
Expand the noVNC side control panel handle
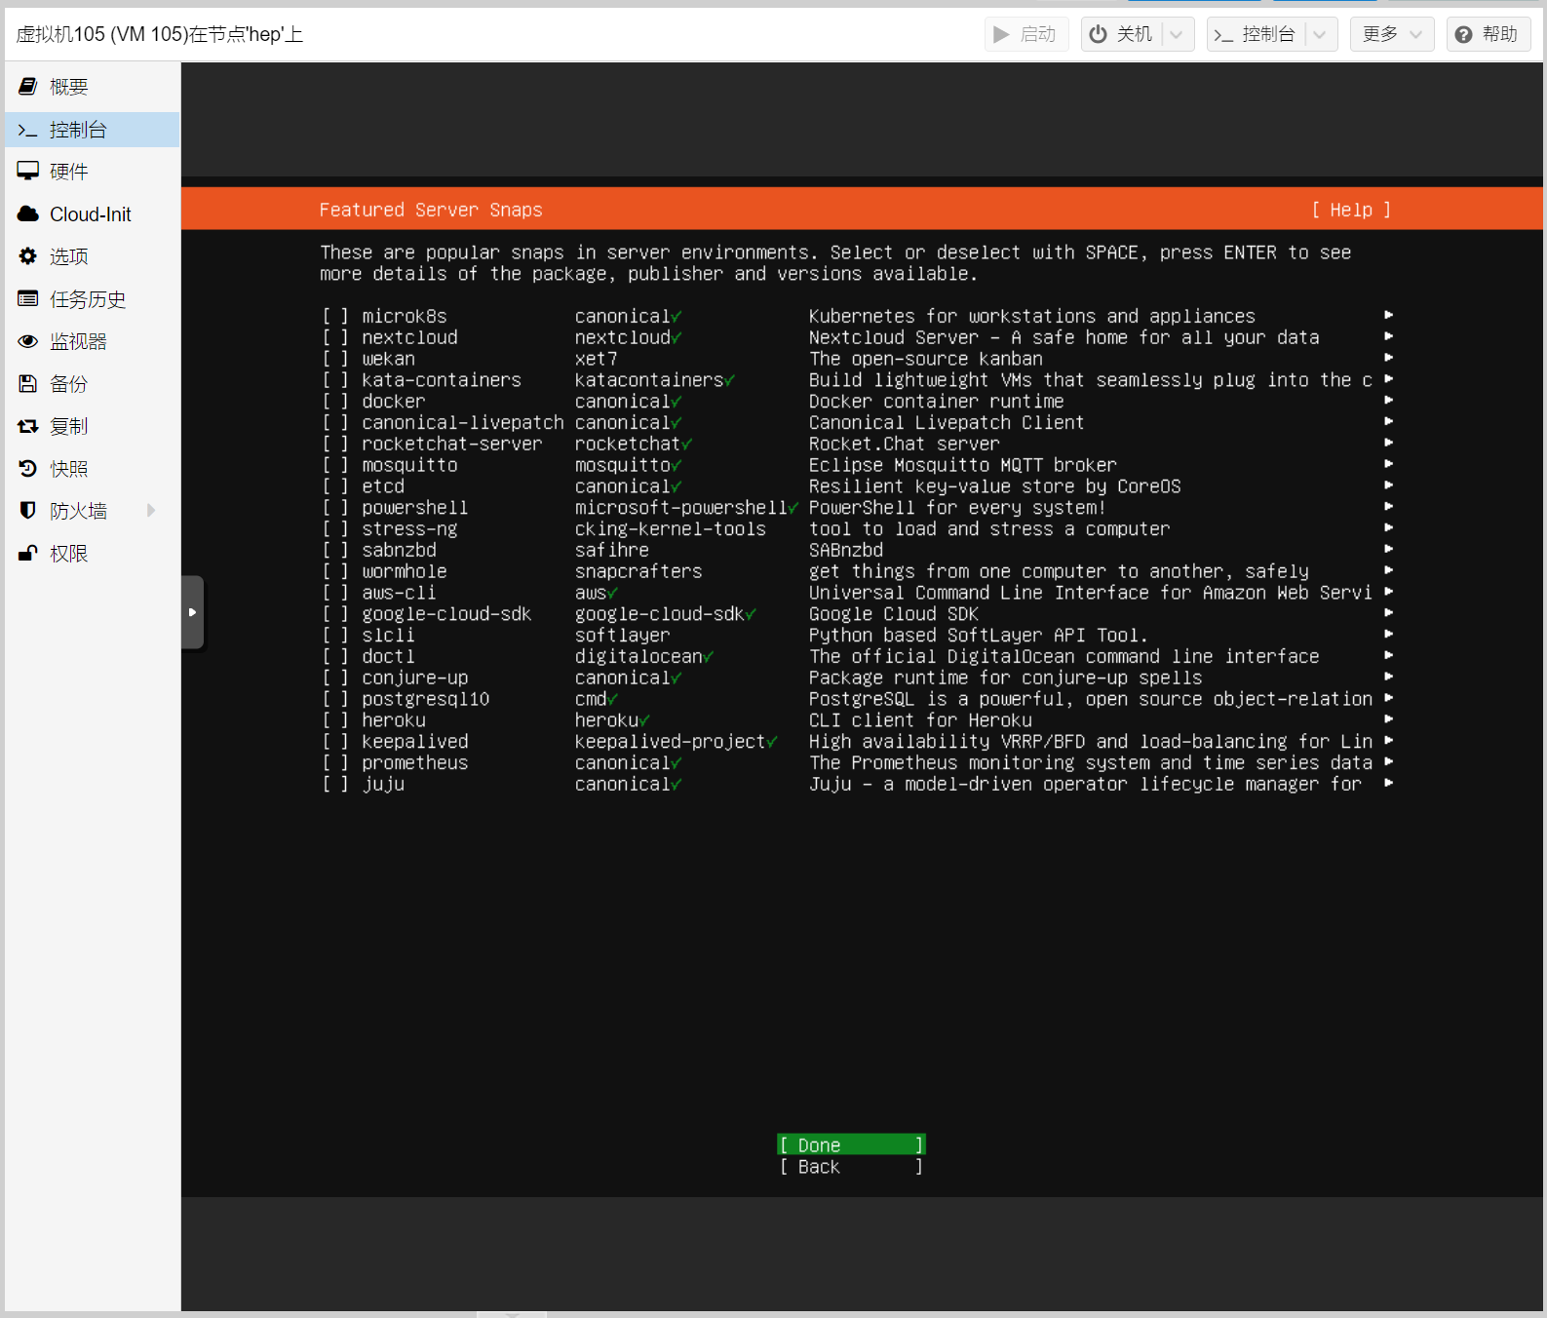(192, 612)
